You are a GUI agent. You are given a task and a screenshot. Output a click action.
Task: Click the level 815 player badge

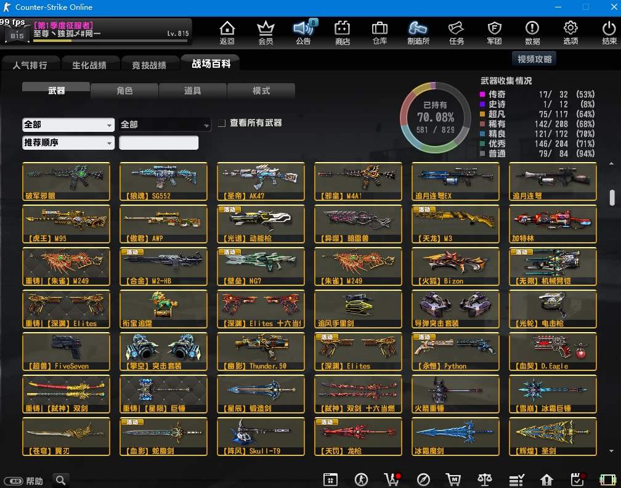17,35
